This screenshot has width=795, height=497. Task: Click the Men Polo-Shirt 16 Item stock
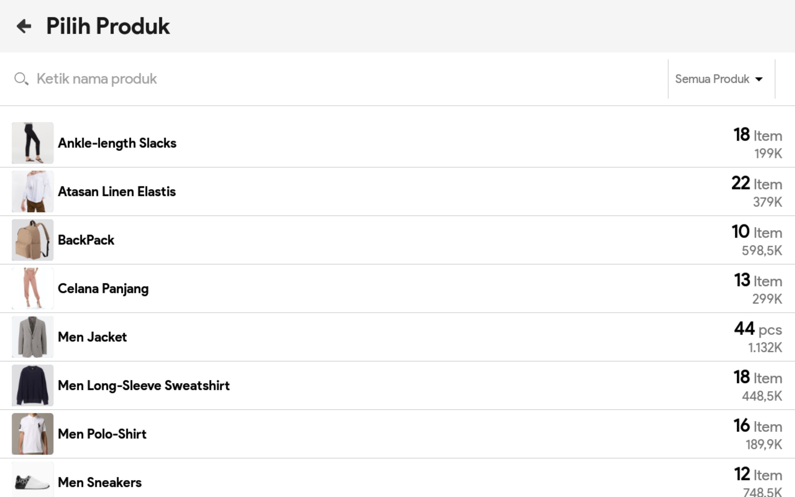pyautogui.click(x=757, y=426)
